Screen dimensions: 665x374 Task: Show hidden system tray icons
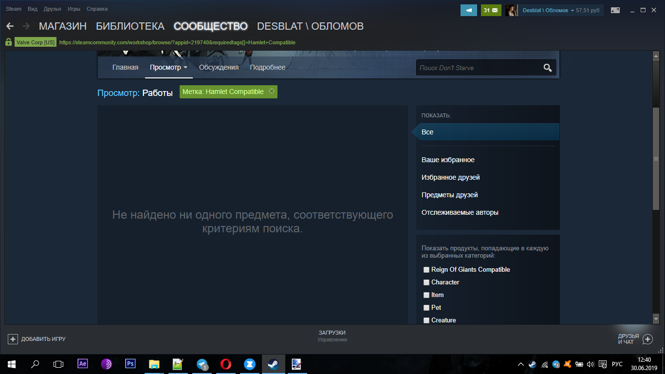click(521, 364)
